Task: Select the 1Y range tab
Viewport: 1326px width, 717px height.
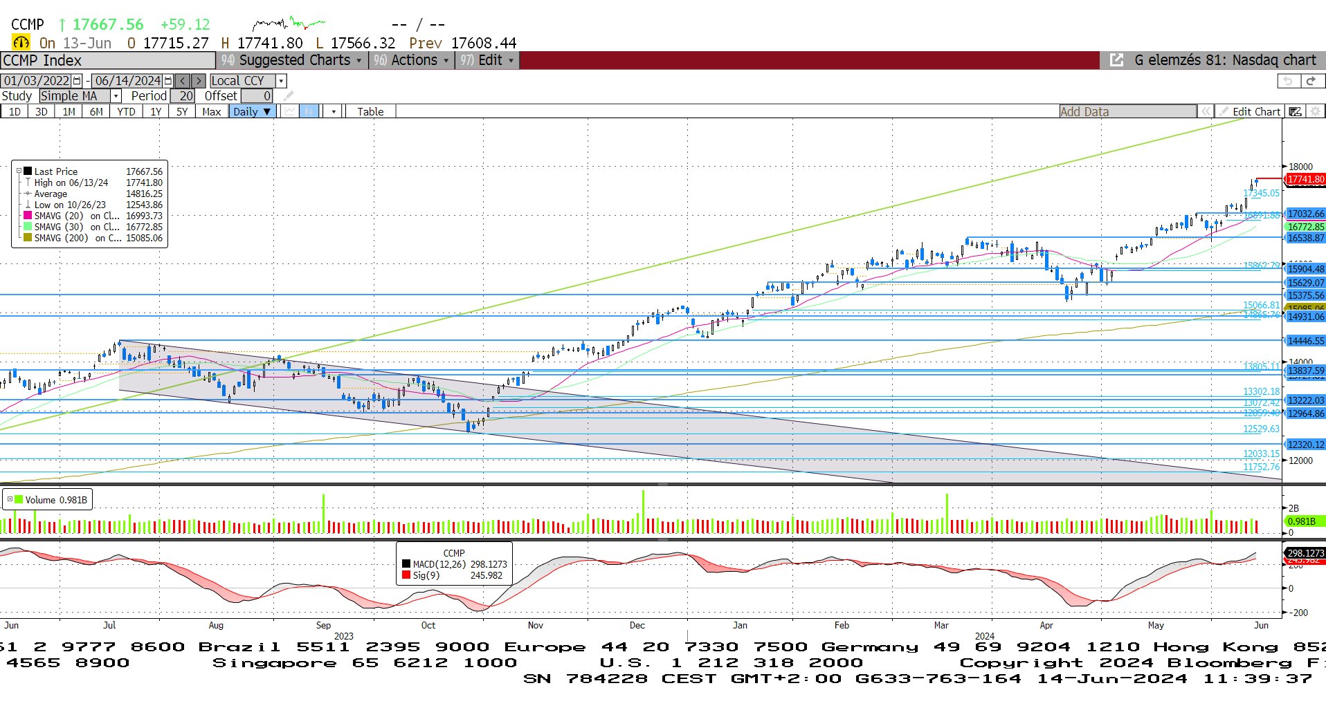Action: tap(156, 111)
